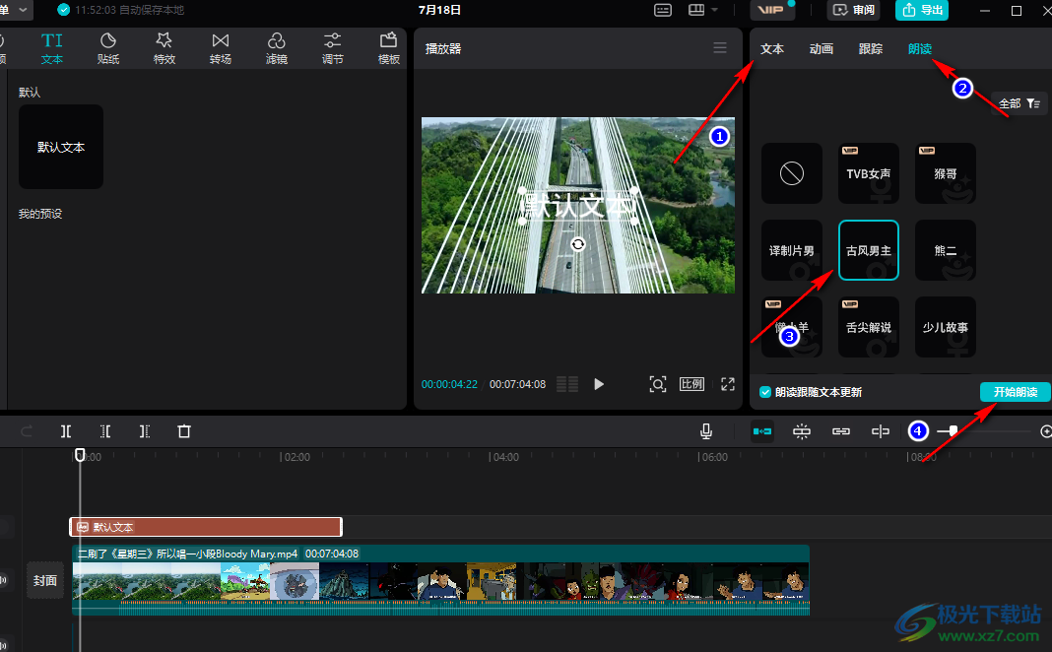The width and height of the screenshot is (1052, 652).
Task: Click the trim right (delete right) icon
Action: pos(144,431)
